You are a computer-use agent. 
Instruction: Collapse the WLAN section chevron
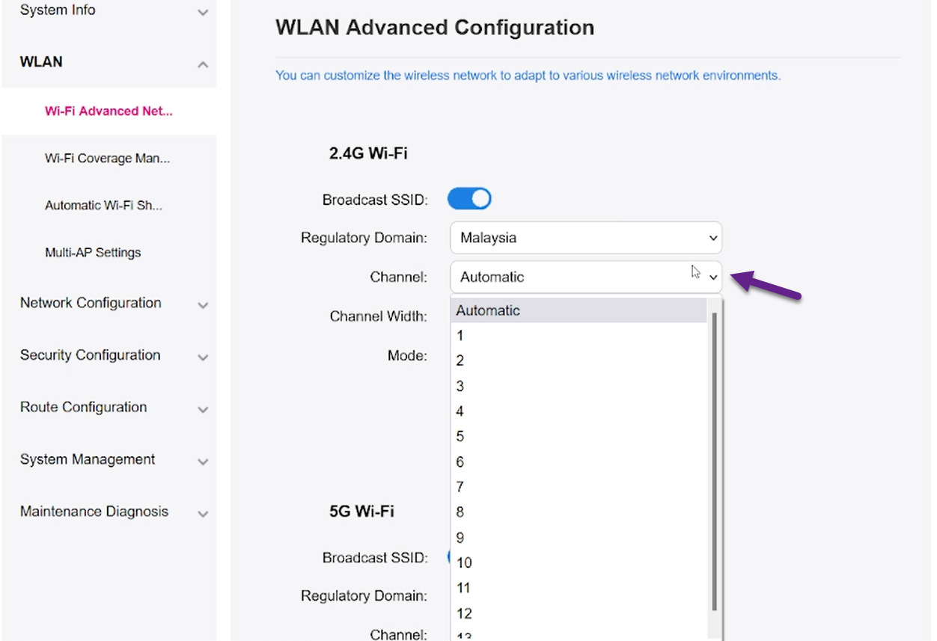coord(203,65)
